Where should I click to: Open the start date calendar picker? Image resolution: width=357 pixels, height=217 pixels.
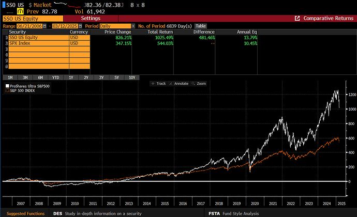pos(44,26)
